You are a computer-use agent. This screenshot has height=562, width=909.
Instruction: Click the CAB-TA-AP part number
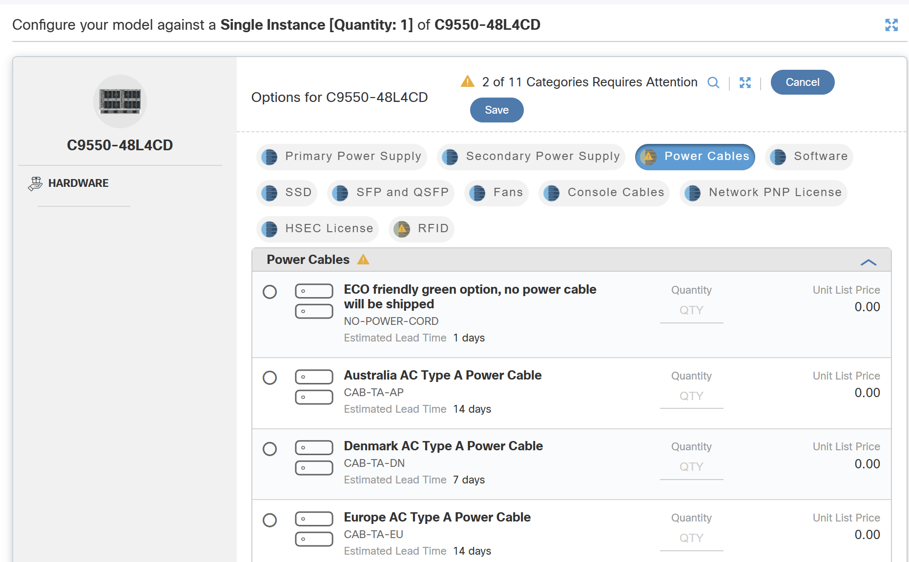(374, 393)
